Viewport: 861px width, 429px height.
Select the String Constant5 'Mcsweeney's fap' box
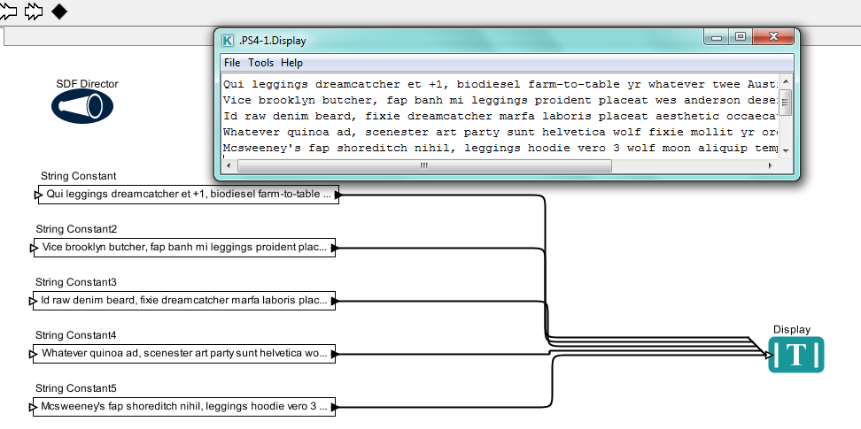tap(184, 407)
